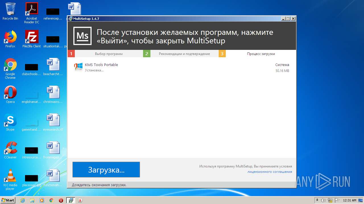Viewport: 364px width, 204px height.
Task: Click the KMS Tools Portable entry name
Action: pos(101,65)
